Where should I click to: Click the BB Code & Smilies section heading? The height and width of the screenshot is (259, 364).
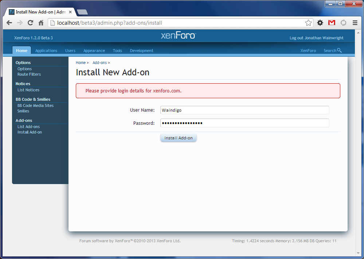(33, 99)
